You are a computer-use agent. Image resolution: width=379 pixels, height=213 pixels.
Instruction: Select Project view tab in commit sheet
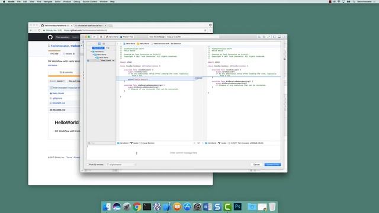[x=98, y=48]
